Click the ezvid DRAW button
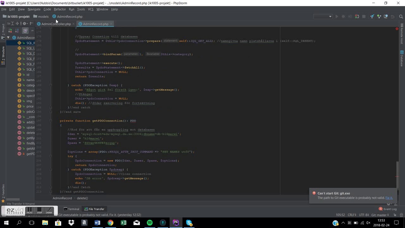This screenshot has height=228, width=405. 49,211
